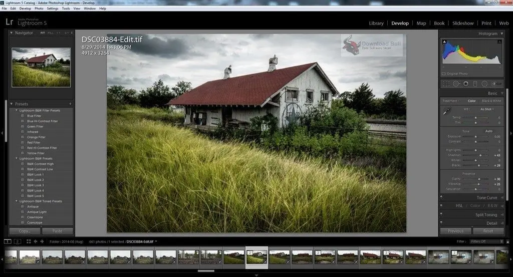Image resolution: width=513 pixels, height=277 pixels.
Task: Click the Paste button
Action: (57, 231)
